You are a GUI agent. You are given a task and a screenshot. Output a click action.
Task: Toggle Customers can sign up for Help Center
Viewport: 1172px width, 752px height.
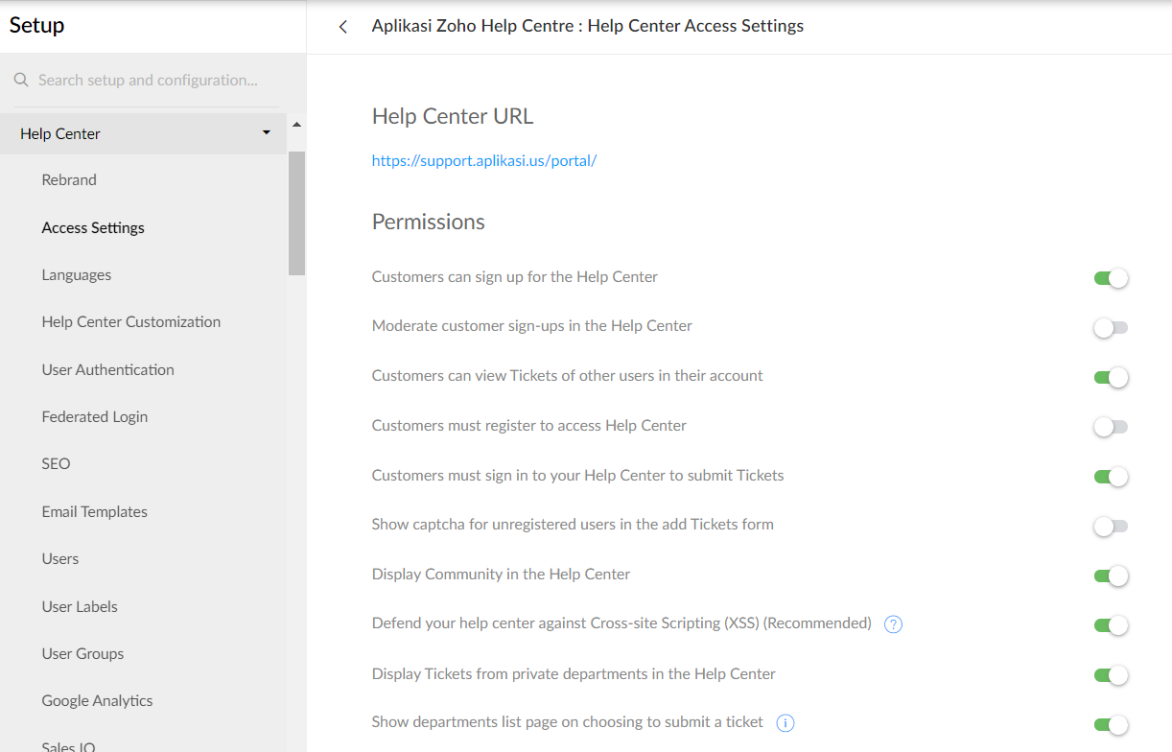pos(1111,278)
